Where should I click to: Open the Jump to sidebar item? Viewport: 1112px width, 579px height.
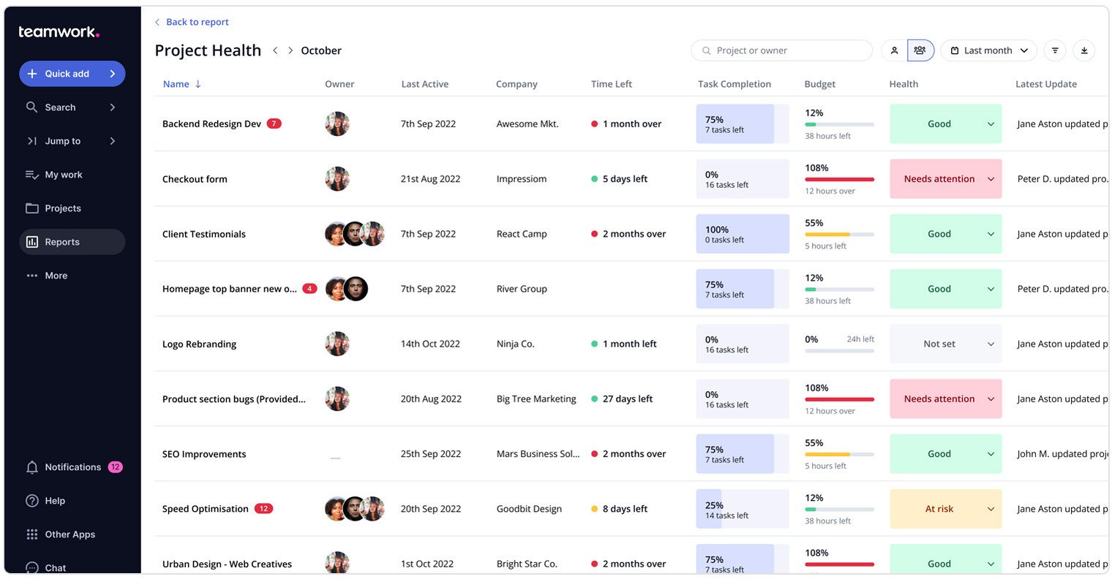72,141
